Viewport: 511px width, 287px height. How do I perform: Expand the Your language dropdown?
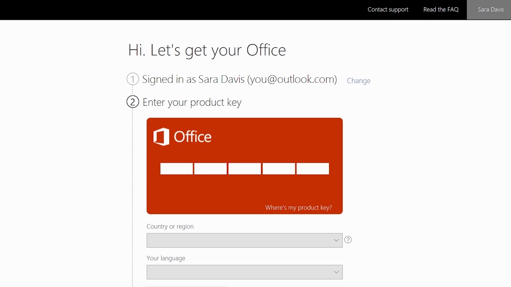(x=244, y=272)
